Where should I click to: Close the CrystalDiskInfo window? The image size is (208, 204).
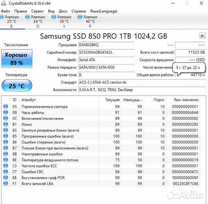click(x=202, y=3)
